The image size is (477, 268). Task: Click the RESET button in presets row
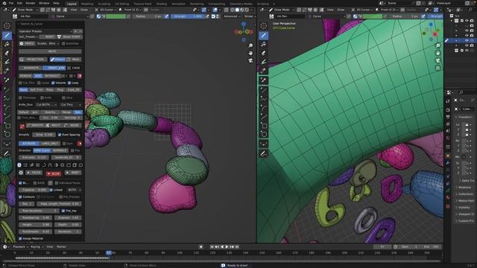48,36
